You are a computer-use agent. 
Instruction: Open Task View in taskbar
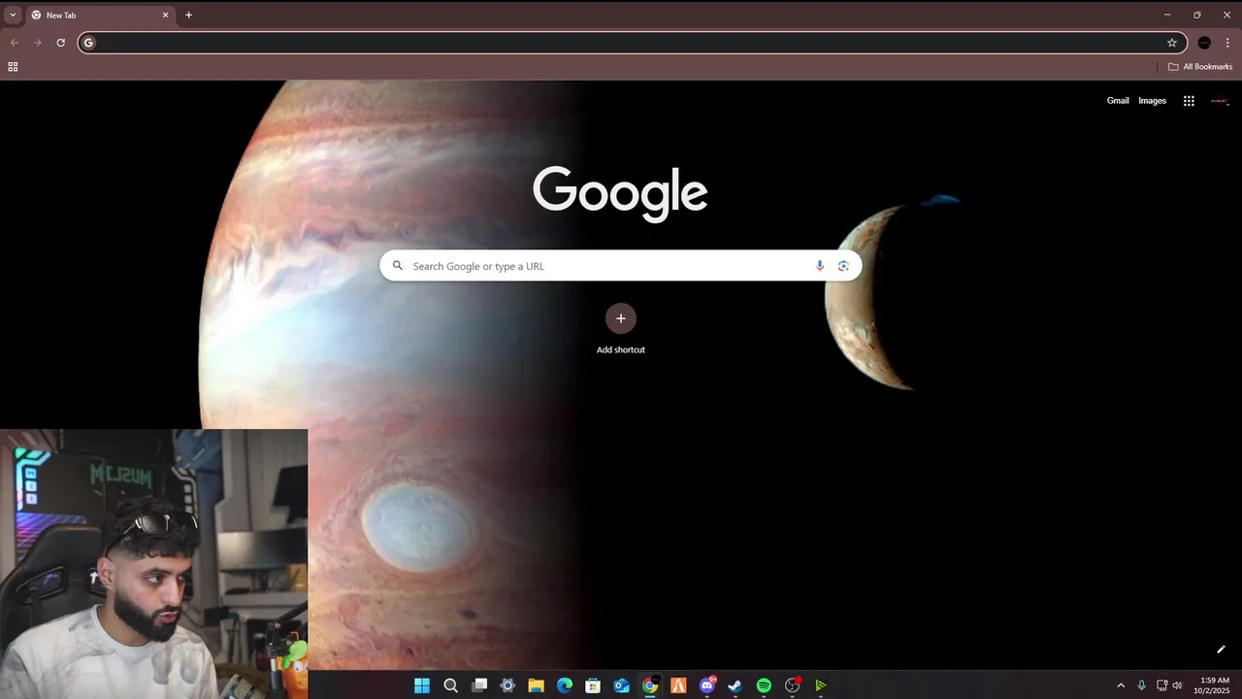tap(479, 685)
